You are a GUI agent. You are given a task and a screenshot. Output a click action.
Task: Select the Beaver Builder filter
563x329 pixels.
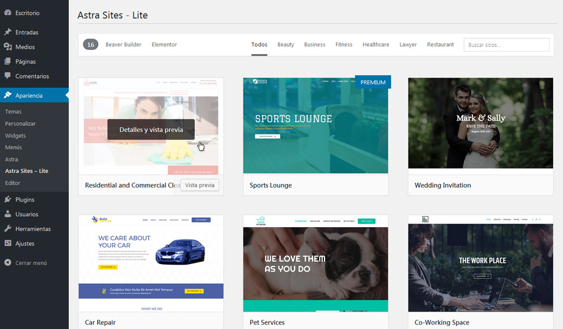tap(123, 45)
